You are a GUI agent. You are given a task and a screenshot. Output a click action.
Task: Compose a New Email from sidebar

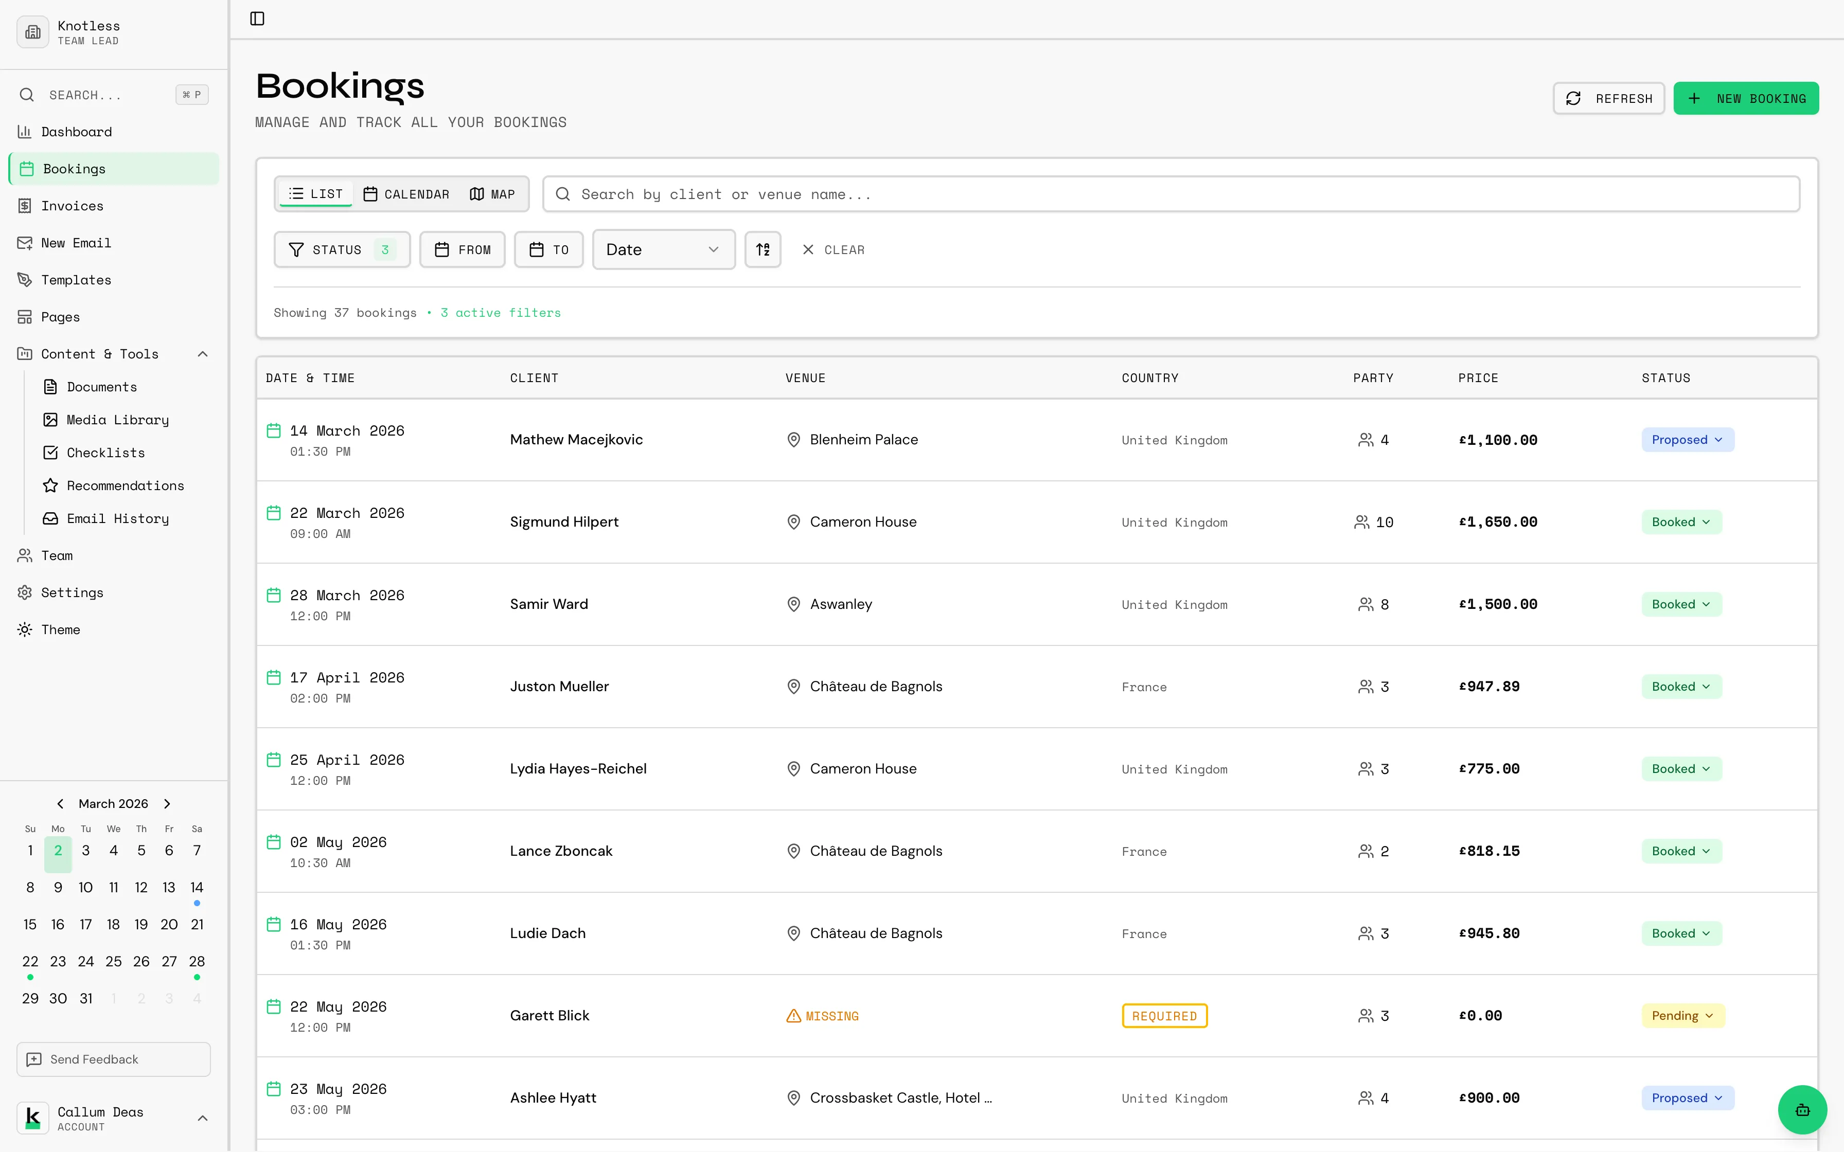[76, 242]
